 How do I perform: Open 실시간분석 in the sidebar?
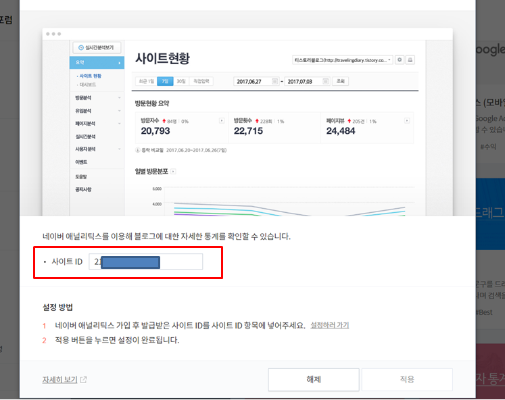(x=85, y=136)
